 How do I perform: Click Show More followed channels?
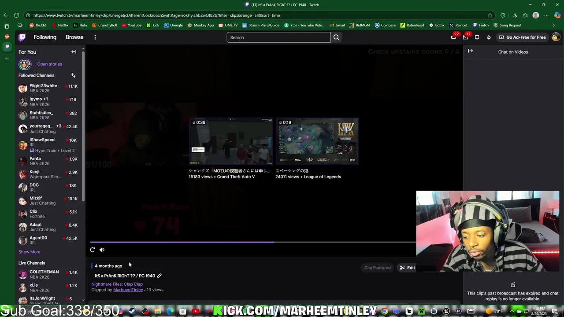pos(29,252)
